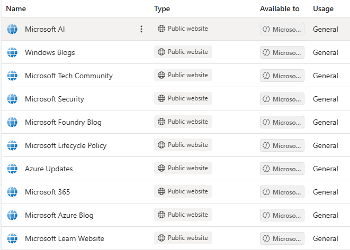The height and width of the screenshot is (250, 350).
Task: Click Microso... chip in Microsoft Security row
Action: tap(282, 99)
